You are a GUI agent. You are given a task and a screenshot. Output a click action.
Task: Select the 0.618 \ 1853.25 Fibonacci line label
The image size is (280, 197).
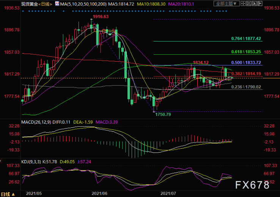tap(246, 52)
